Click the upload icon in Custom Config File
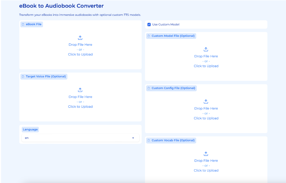 click(206, 102)
